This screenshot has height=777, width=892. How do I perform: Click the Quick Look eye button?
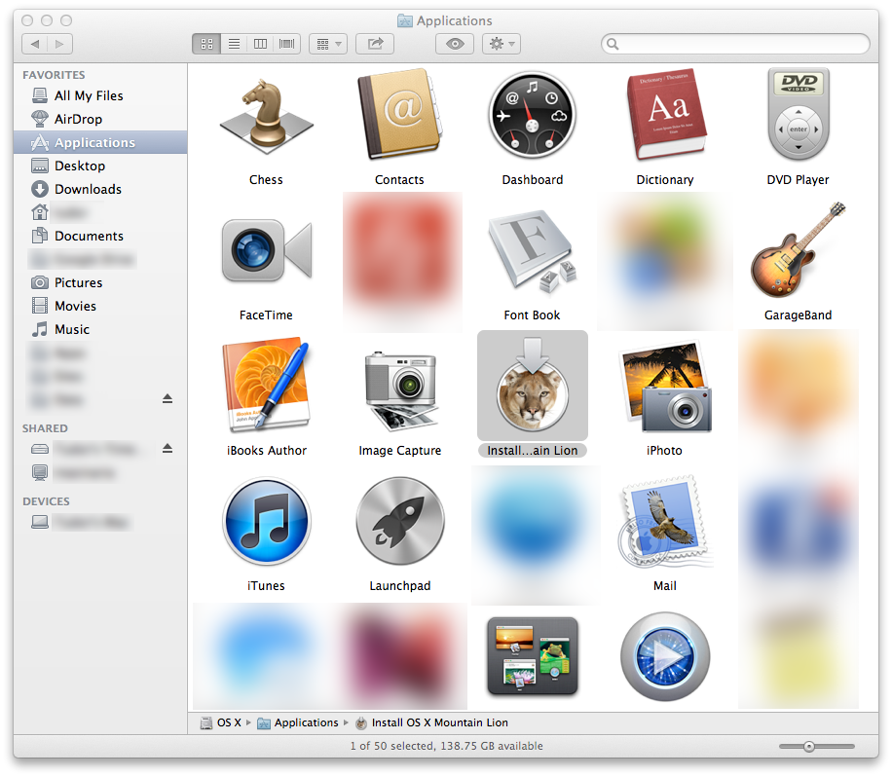pos(455,44)
